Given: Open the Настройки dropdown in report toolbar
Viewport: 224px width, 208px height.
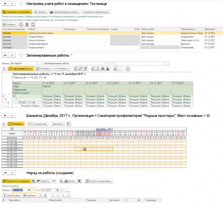Looking at the screenshot, I should pos(44,69).
